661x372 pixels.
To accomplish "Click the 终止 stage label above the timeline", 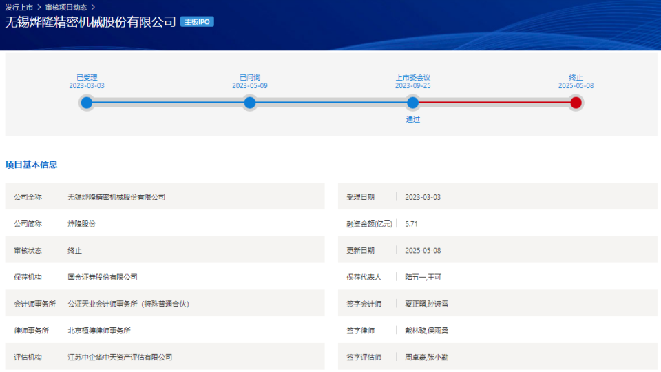I will pyautogui.click(x=576, y=78).
